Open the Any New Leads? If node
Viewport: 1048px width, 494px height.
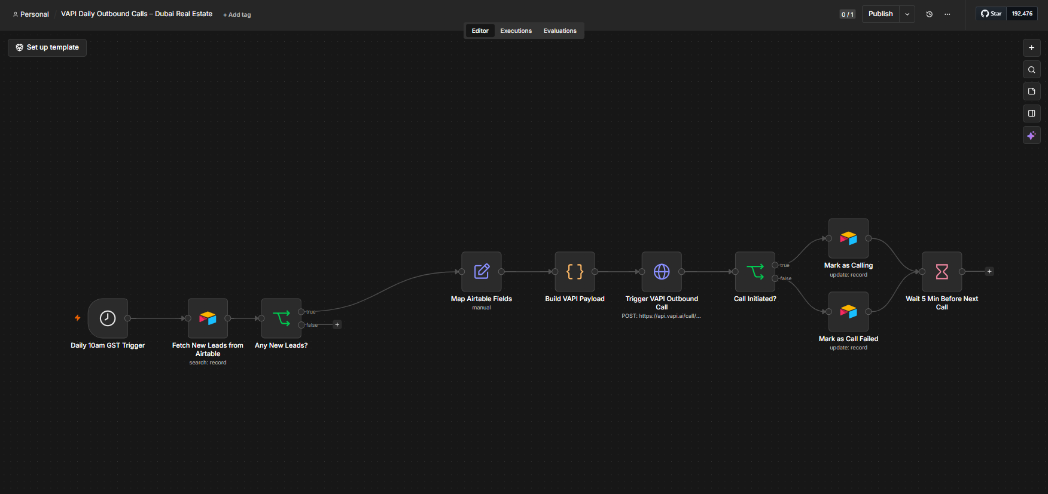(x=281, y=318)
